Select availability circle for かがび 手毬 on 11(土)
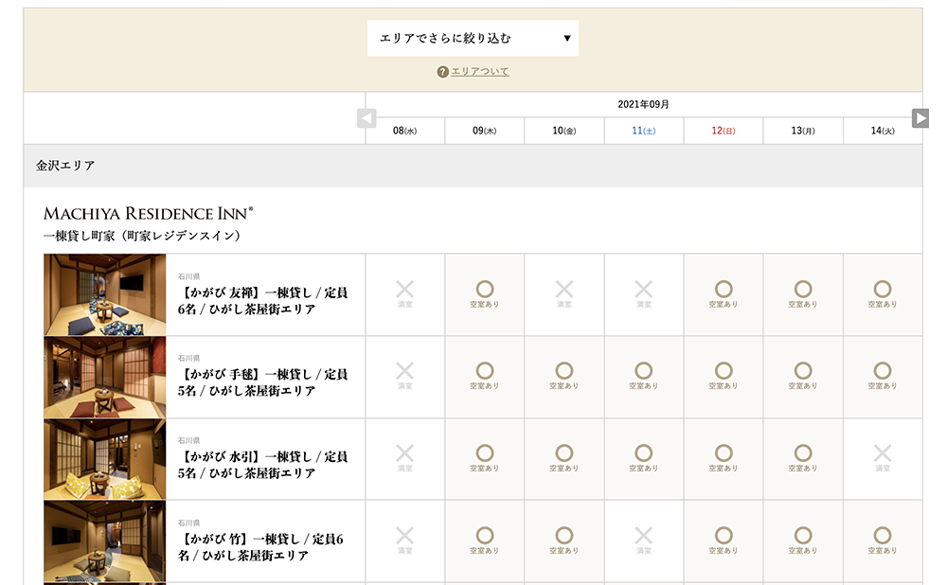 tap(644, 371)
